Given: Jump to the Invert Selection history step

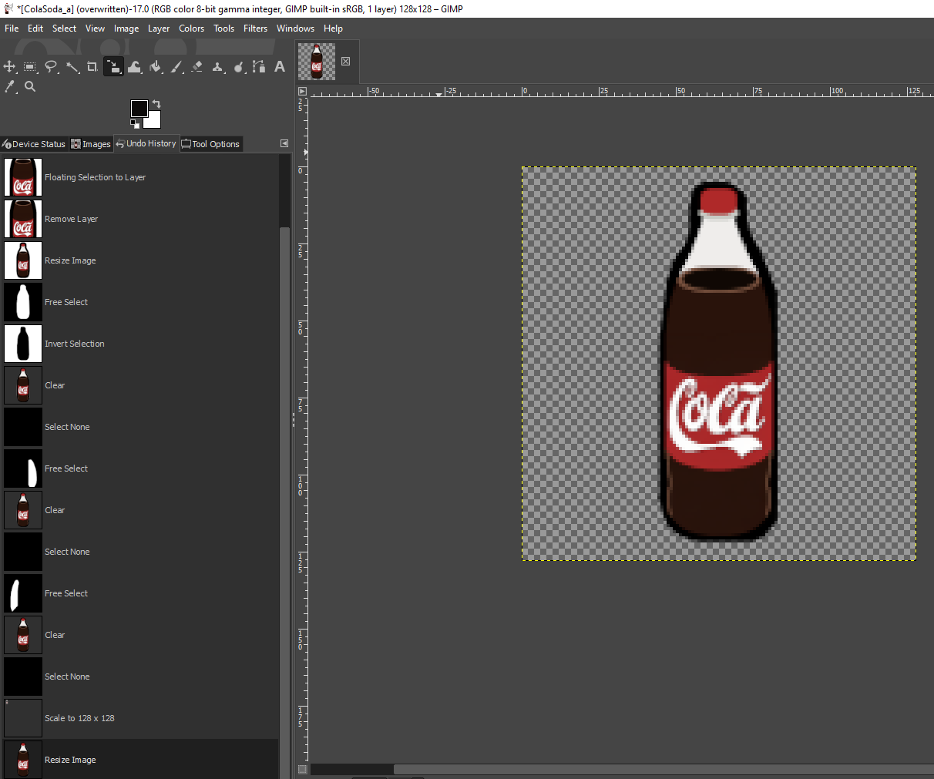Looking at the screenshot, I should coord(74,344).
